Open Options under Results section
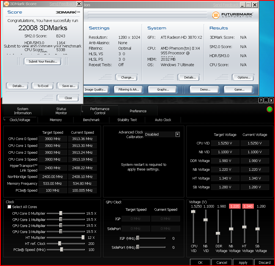This screenshot has width=275, height=266. [244, 77]
